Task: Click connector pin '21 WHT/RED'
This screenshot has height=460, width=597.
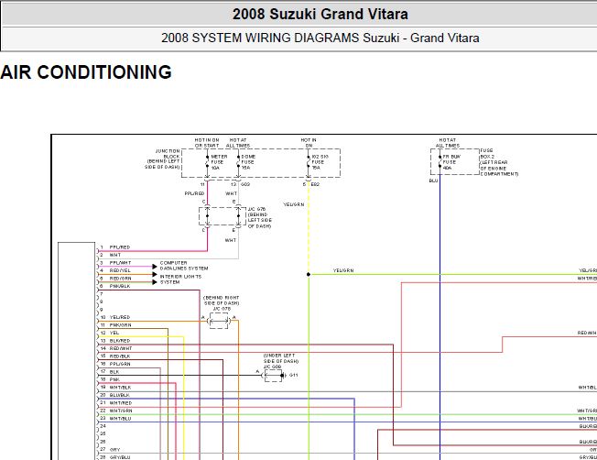Action: (x=116, y=403)
